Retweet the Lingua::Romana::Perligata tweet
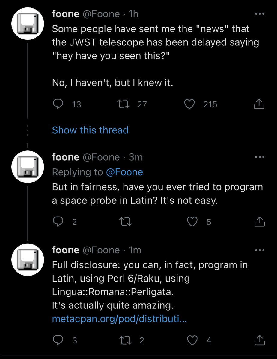This screenshot has height=359, width=277. tap(124, 340)
